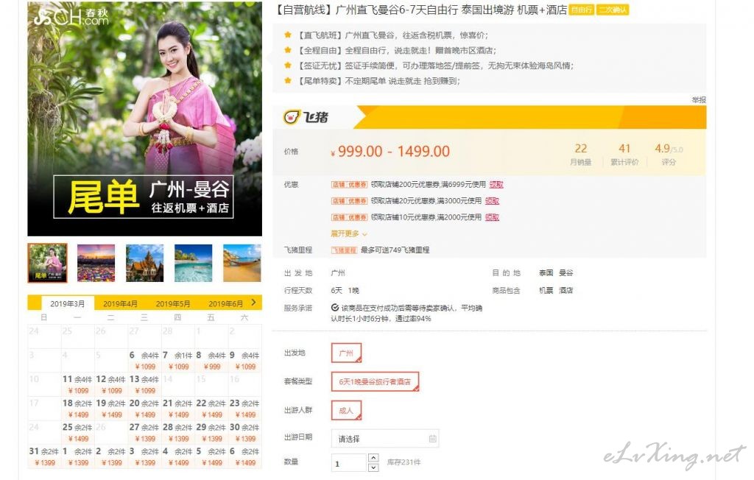Switch calendar to 2019年4月 tab
This screenshot has height=480, width=754.
point(120,303)
